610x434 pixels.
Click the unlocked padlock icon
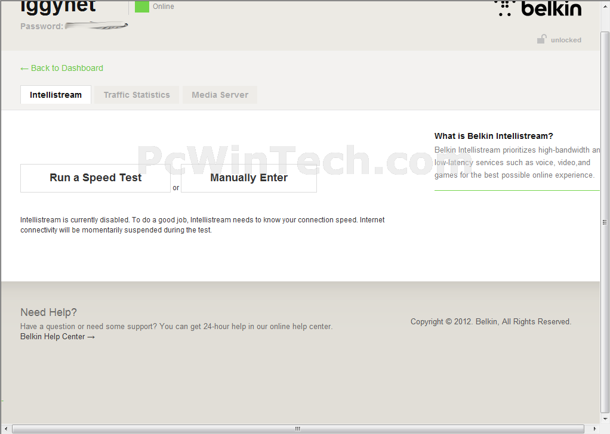click(x=541, y=39)
